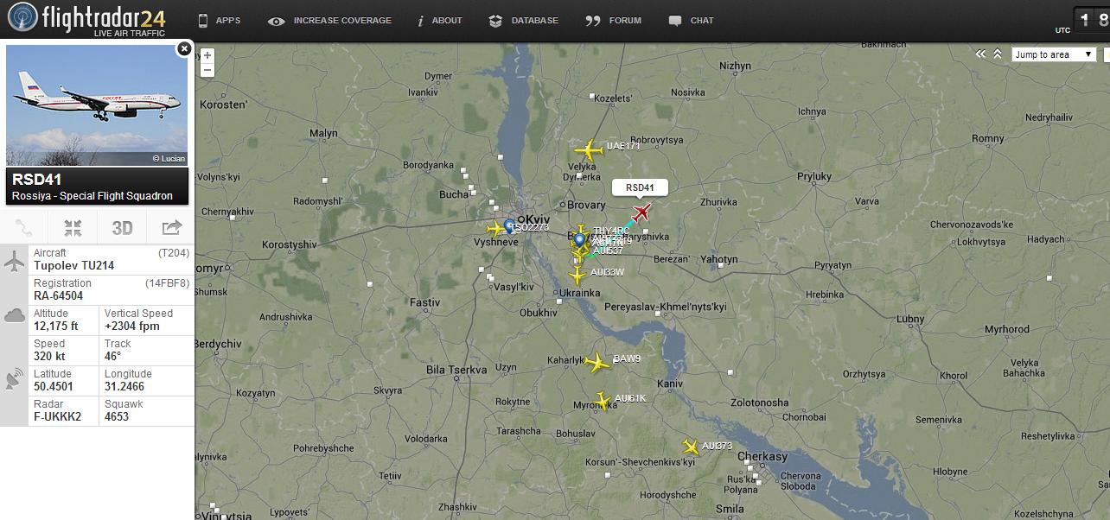The height and width of the screenshot is (520, 1110).
Task: Open the DATABASE menu
Action: pyautogui.click(x=523, y=20)
